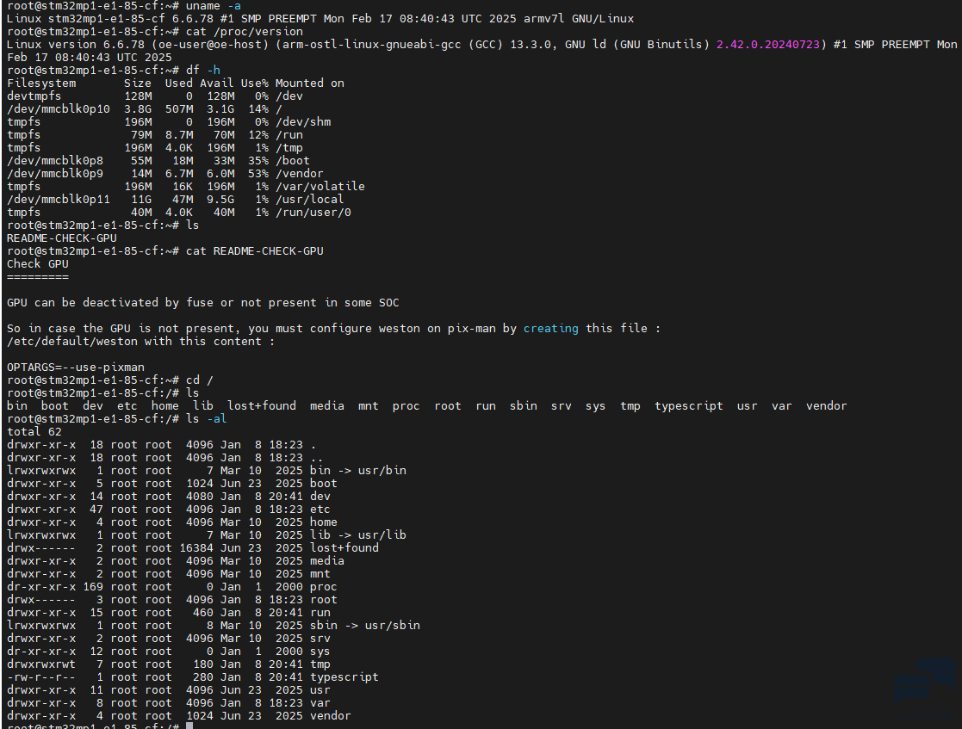Click the 'OPTARGS=--use-pixman' line

[76, 368]
